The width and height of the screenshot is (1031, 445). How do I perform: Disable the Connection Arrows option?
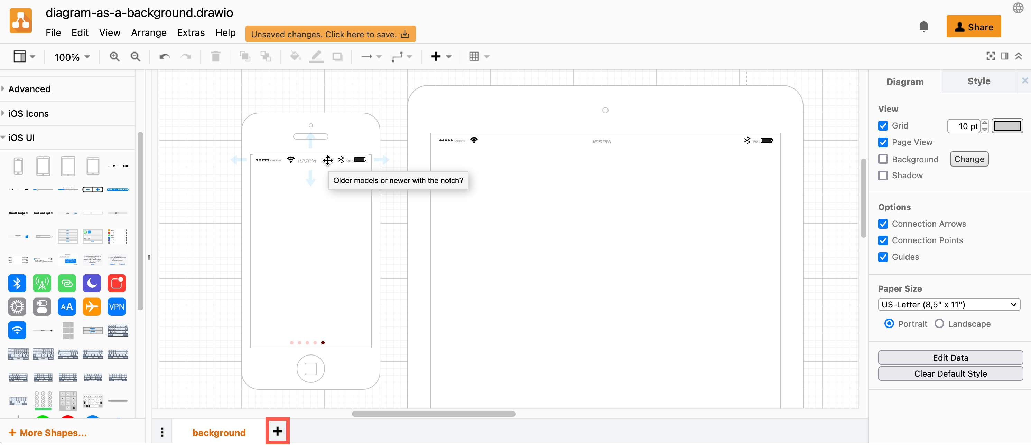(x=883, y=224)
